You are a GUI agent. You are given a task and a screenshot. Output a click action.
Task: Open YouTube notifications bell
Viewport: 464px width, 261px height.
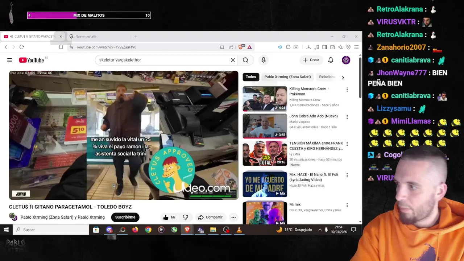331,60
